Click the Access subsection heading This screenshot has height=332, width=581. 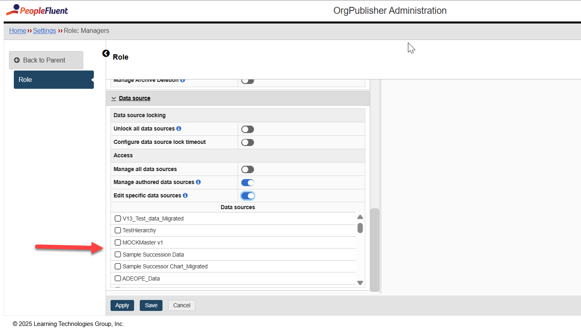(123, 155)
